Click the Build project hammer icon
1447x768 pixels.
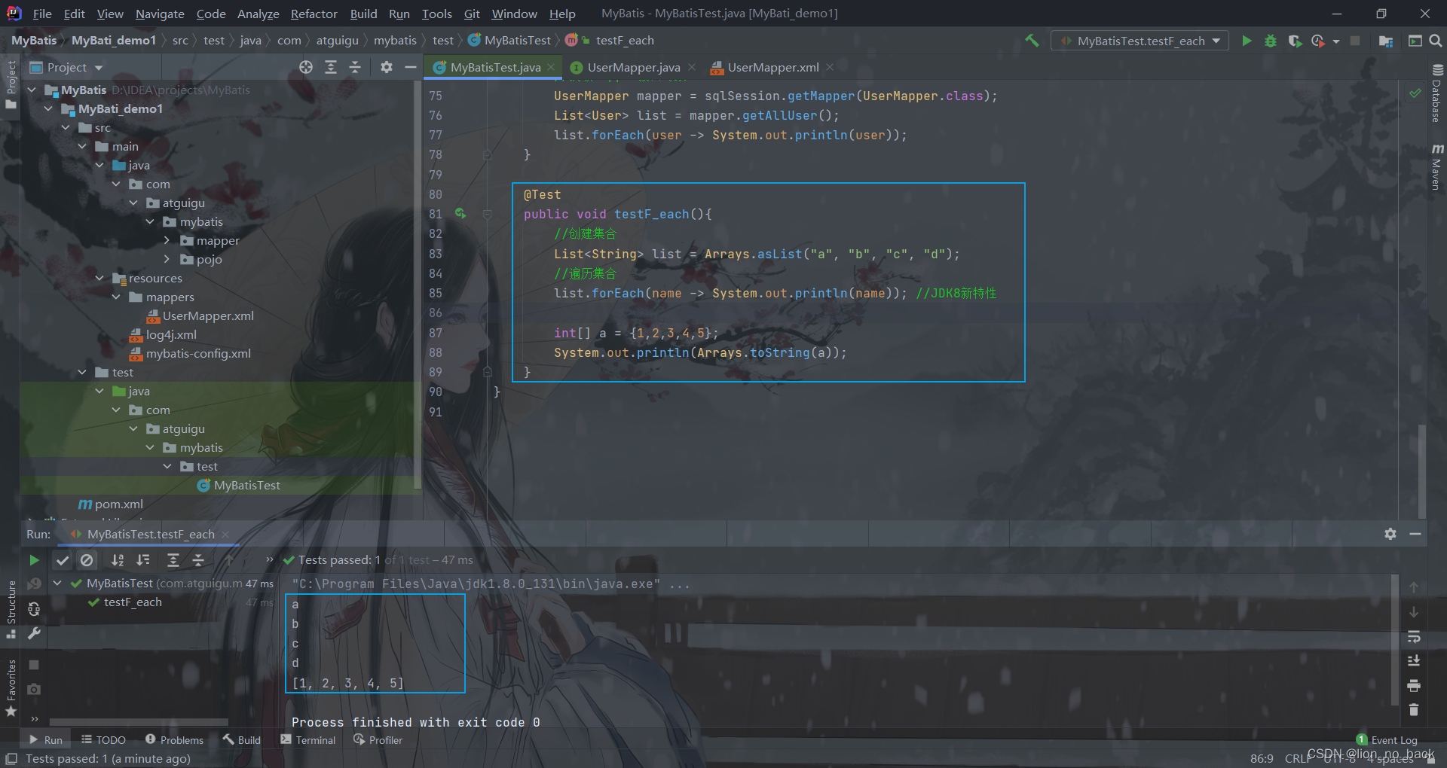tap(1032, 41)
